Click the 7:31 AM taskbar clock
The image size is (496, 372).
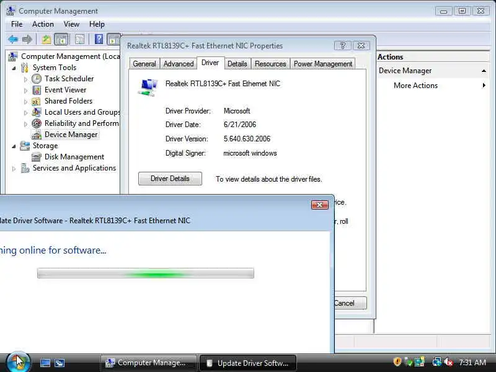click(x=472, y=362)
